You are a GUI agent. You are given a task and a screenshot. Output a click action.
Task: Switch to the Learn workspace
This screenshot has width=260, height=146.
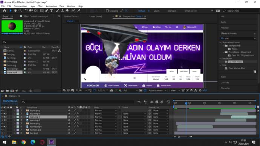point(156,11)
